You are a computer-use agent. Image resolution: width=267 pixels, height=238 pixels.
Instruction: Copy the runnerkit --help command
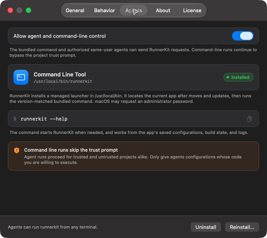coord(250,119)
